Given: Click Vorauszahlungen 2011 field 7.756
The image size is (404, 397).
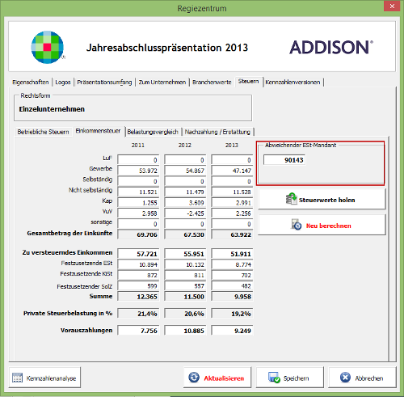Looking at the screenshot, I should click(138, 331).
